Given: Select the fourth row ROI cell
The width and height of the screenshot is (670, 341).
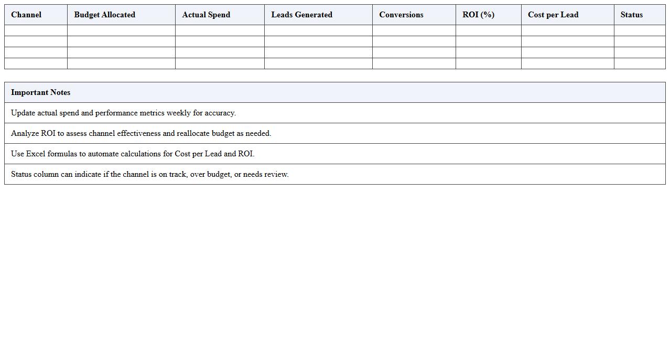Looking at the screenshot, I should click(488, 64).
